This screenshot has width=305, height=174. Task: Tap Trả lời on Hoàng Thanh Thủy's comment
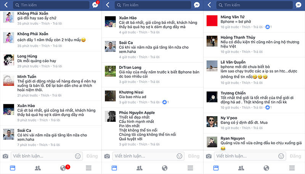click(x=258, y=52)
